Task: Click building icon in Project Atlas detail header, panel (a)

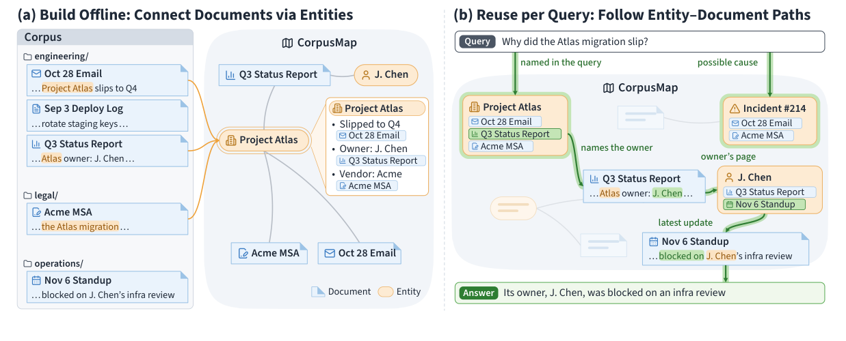Action: [x=336, y=108]
